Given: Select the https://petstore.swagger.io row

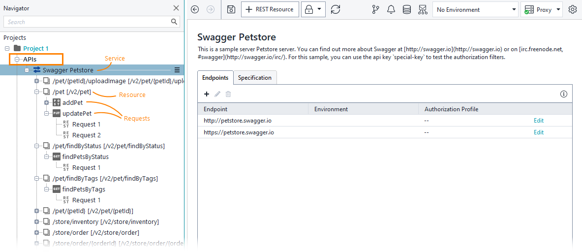Looking at the screenshot, I should tap(385, 132).
